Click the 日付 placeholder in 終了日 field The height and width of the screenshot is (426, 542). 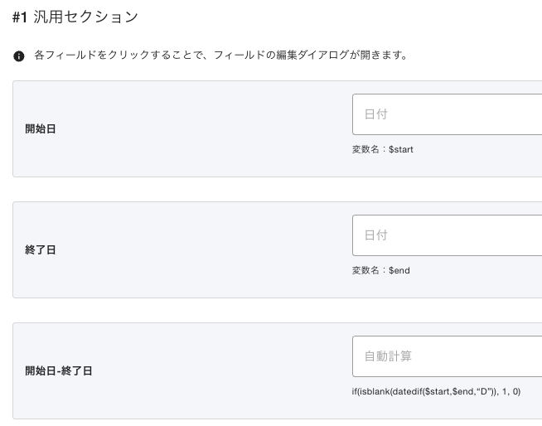click(x=376, y=235)
